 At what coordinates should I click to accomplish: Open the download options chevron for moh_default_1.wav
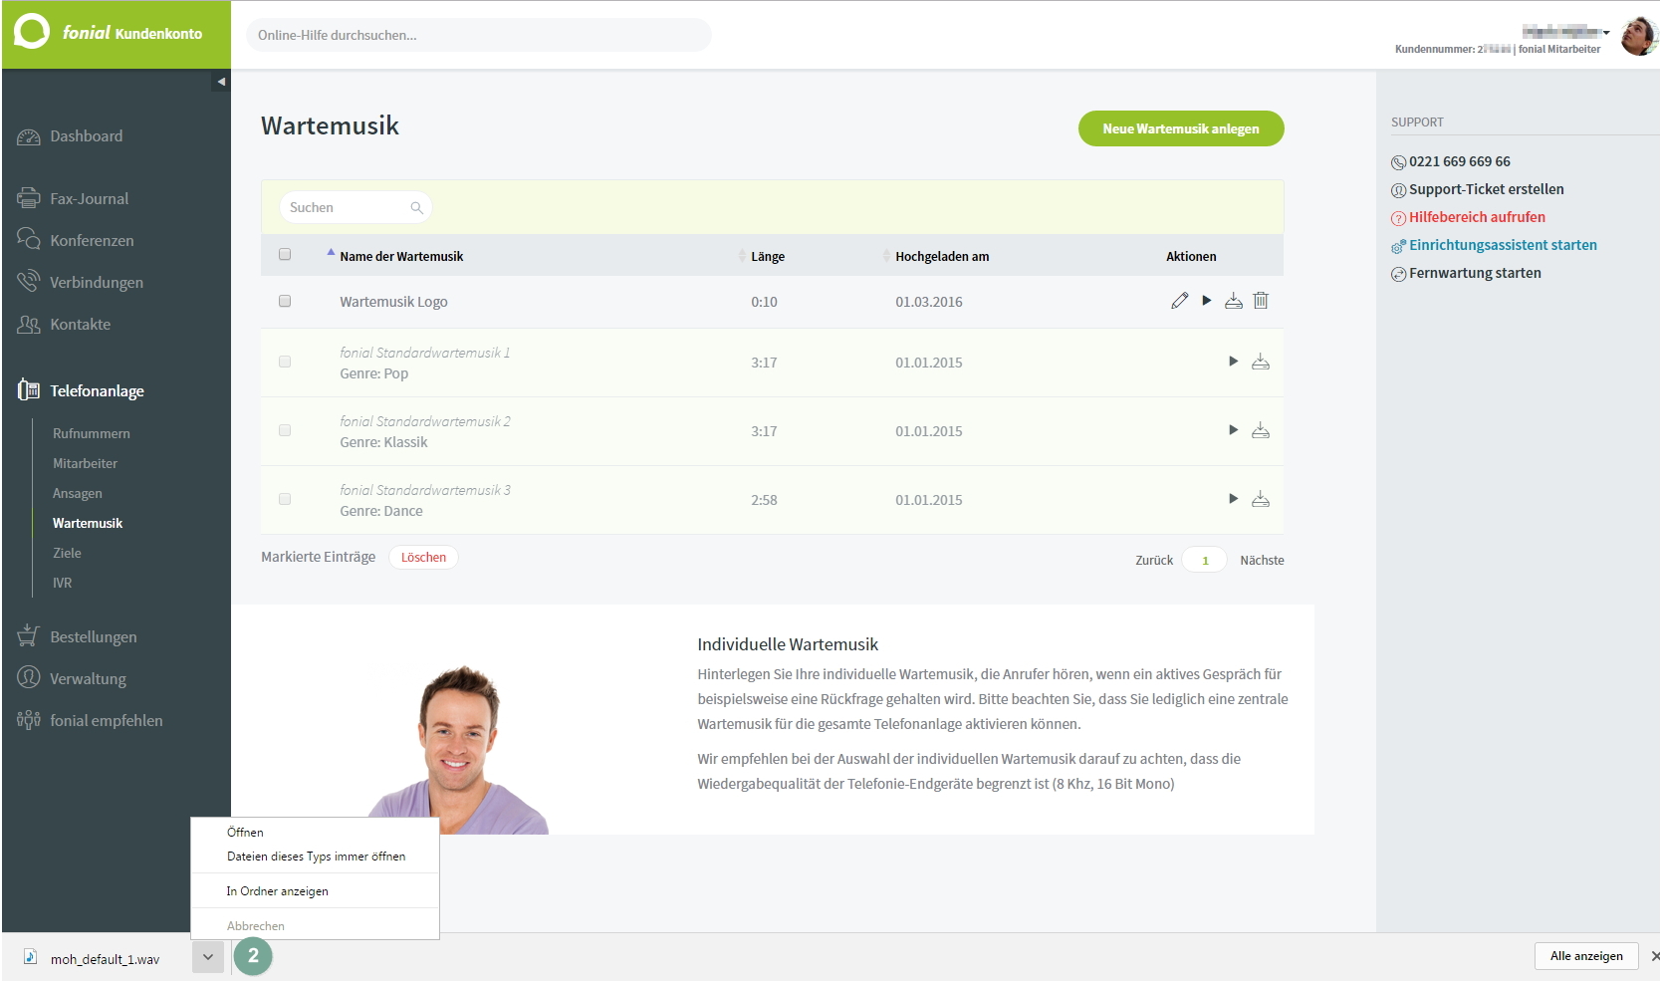pyautogui.click(x=208, y=957)
